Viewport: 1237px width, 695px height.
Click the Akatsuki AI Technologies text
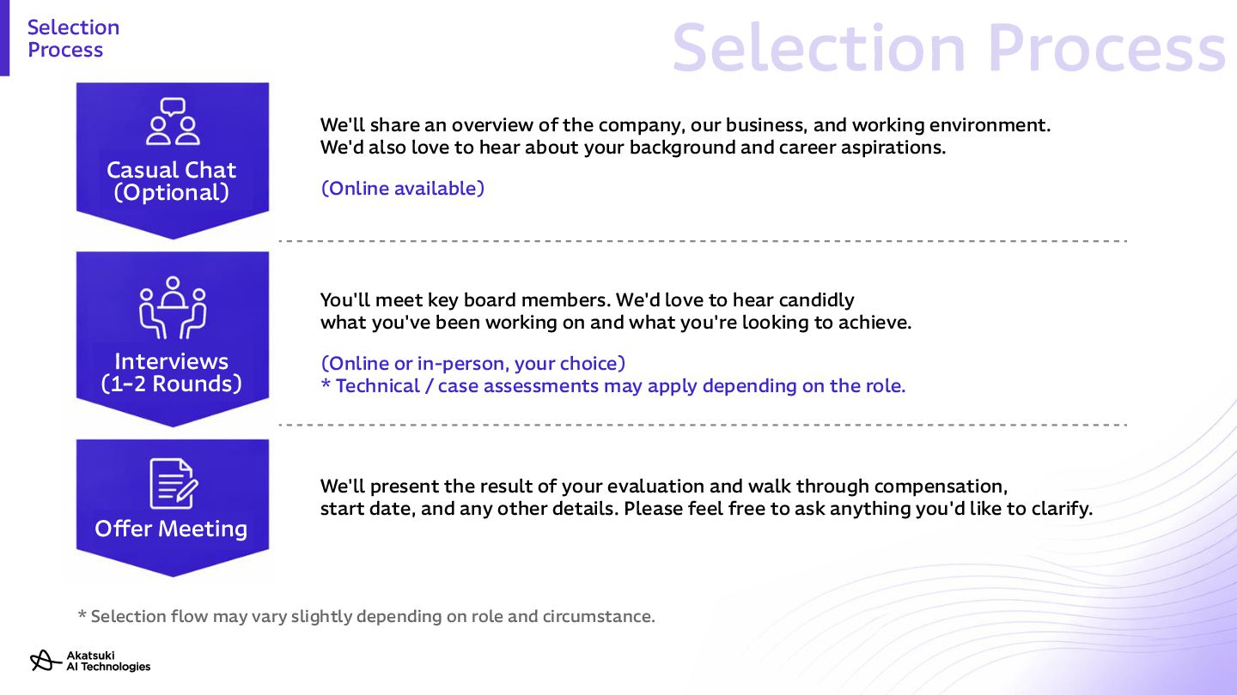(x=108, y=661)
